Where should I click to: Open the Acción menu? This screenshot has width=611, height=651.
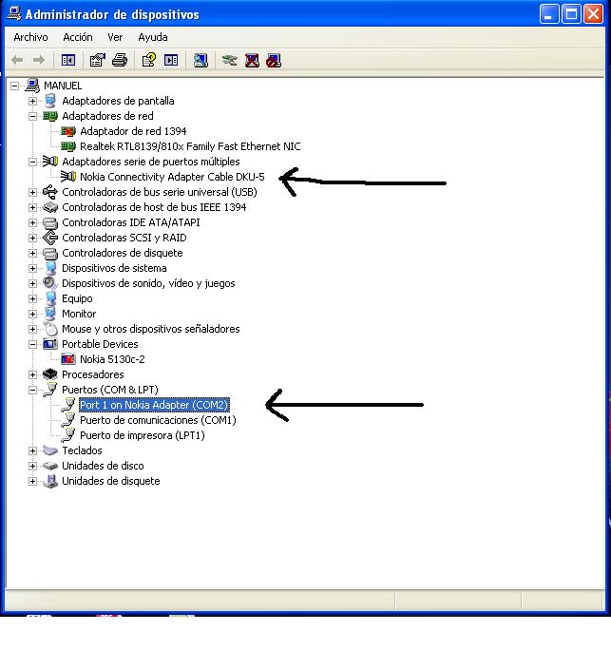[78, 37]
